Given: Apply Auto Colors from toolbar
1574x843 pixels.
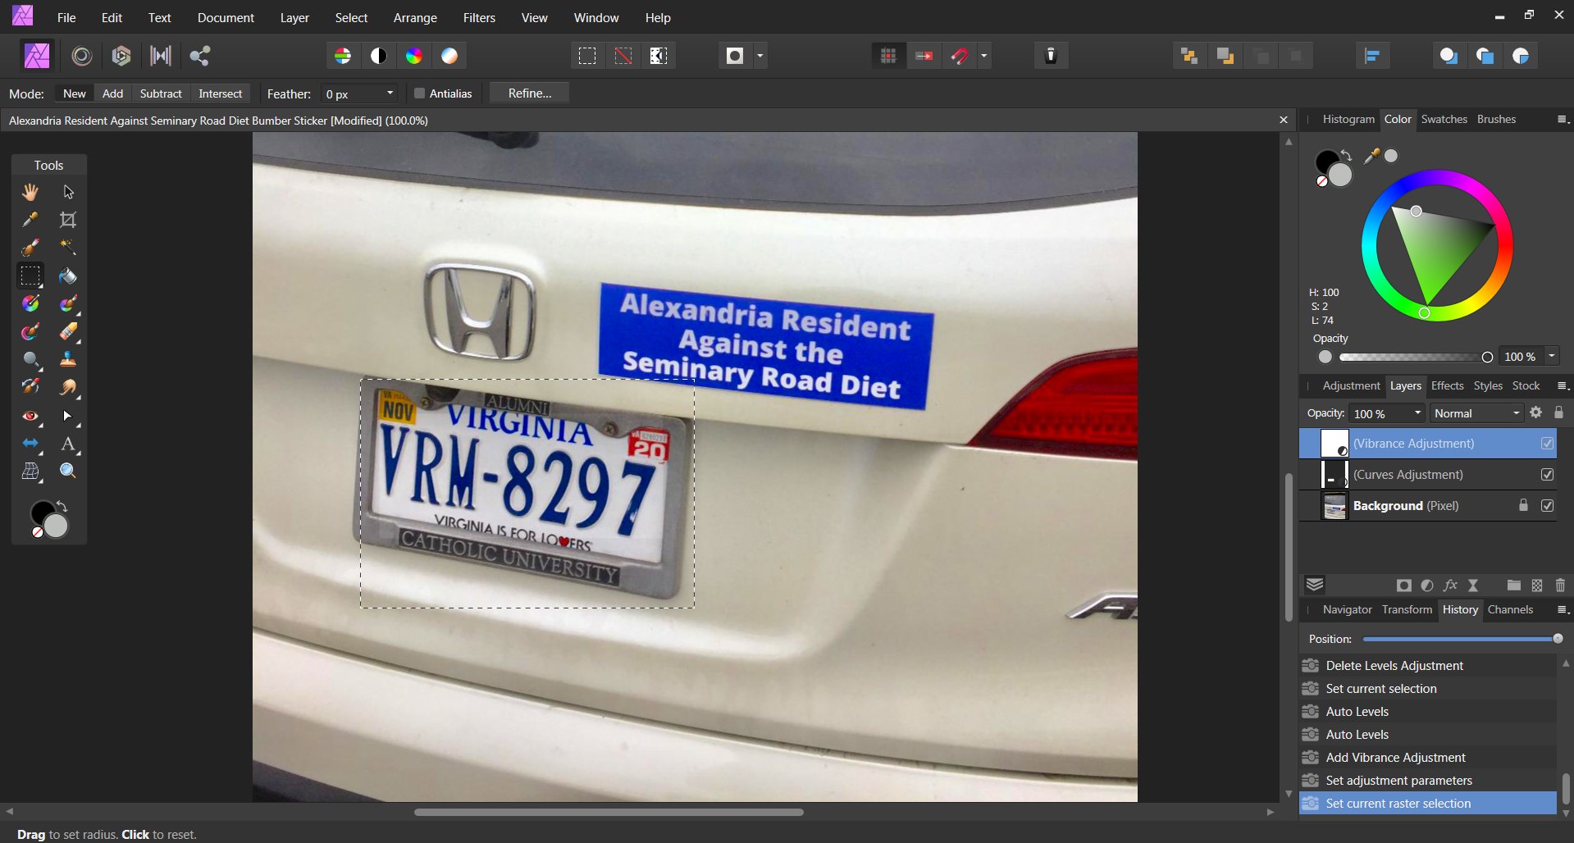Looking at the screenshot, I should 414,56.
